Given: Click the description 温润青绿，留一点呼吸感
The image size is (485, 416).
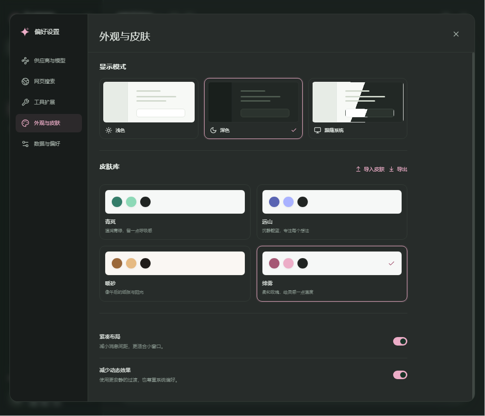Looking at the screenshot, I should (x=129, y=231).
